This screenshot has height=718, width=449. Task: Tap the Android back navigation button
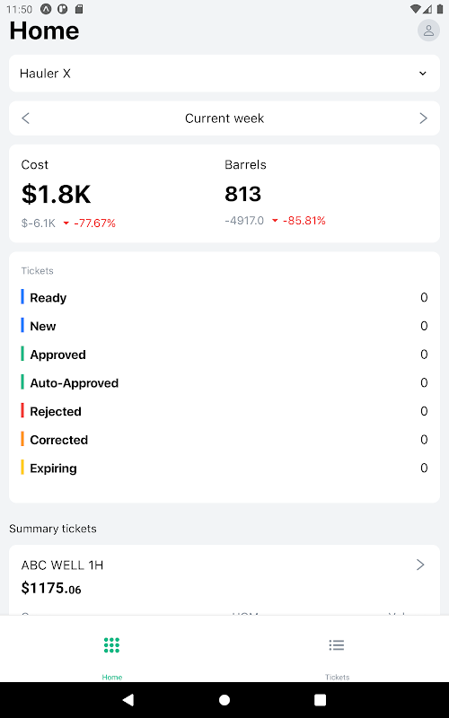coord(128,700)
